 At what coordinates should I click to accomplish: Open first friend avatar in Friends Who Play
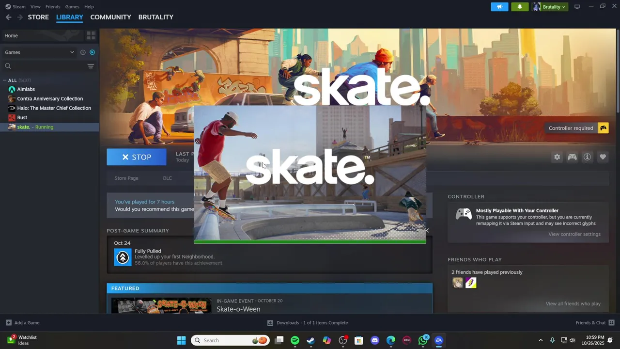(x=458, y=283)
